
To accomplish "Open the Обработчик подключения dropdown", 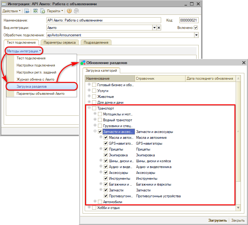I will (x=196, y=35).
